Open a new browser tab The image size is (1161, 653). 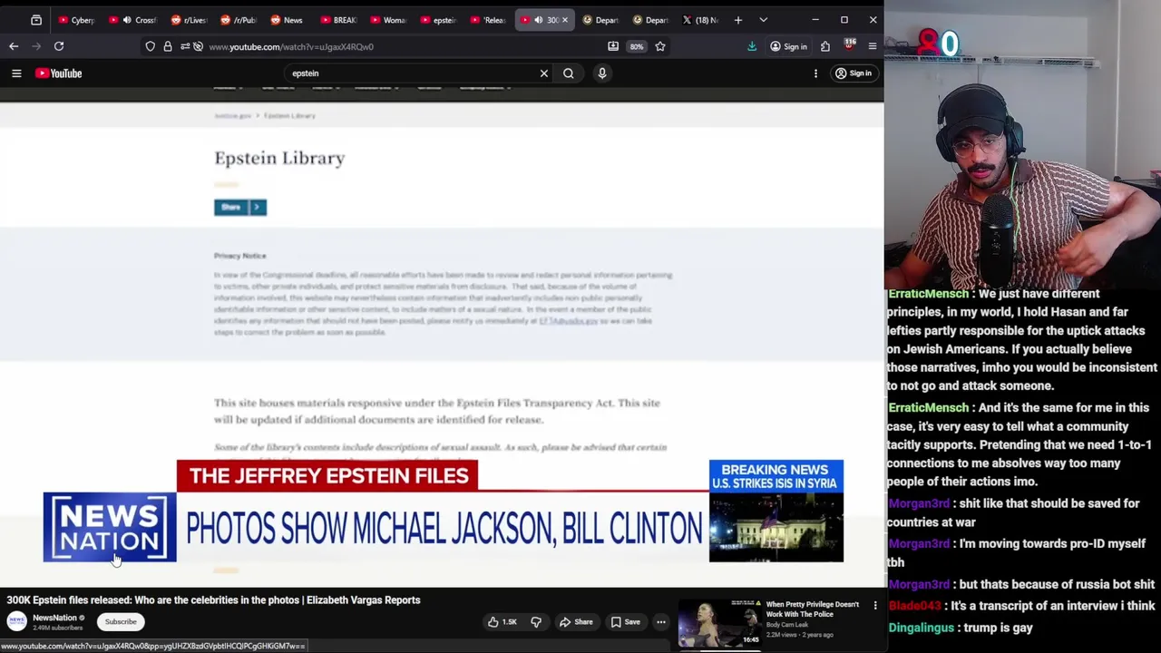[738, 20]
